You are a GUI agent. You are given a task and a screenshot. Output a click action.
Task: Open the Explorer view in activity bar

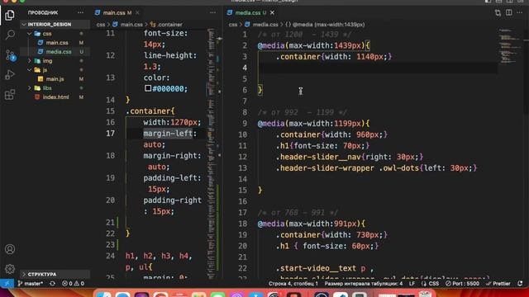[10, 15]
